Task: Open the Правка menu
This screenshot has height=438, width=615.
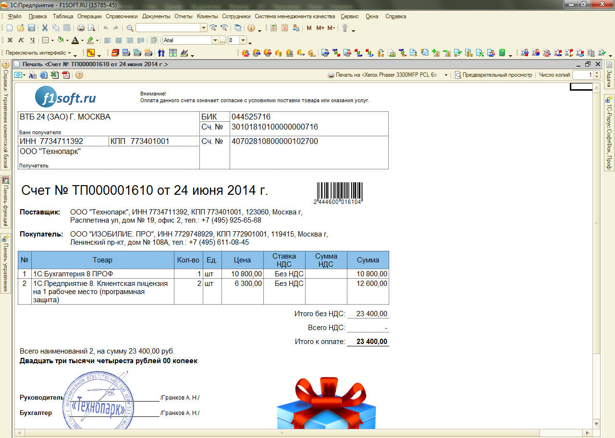Action: (37, 16)
